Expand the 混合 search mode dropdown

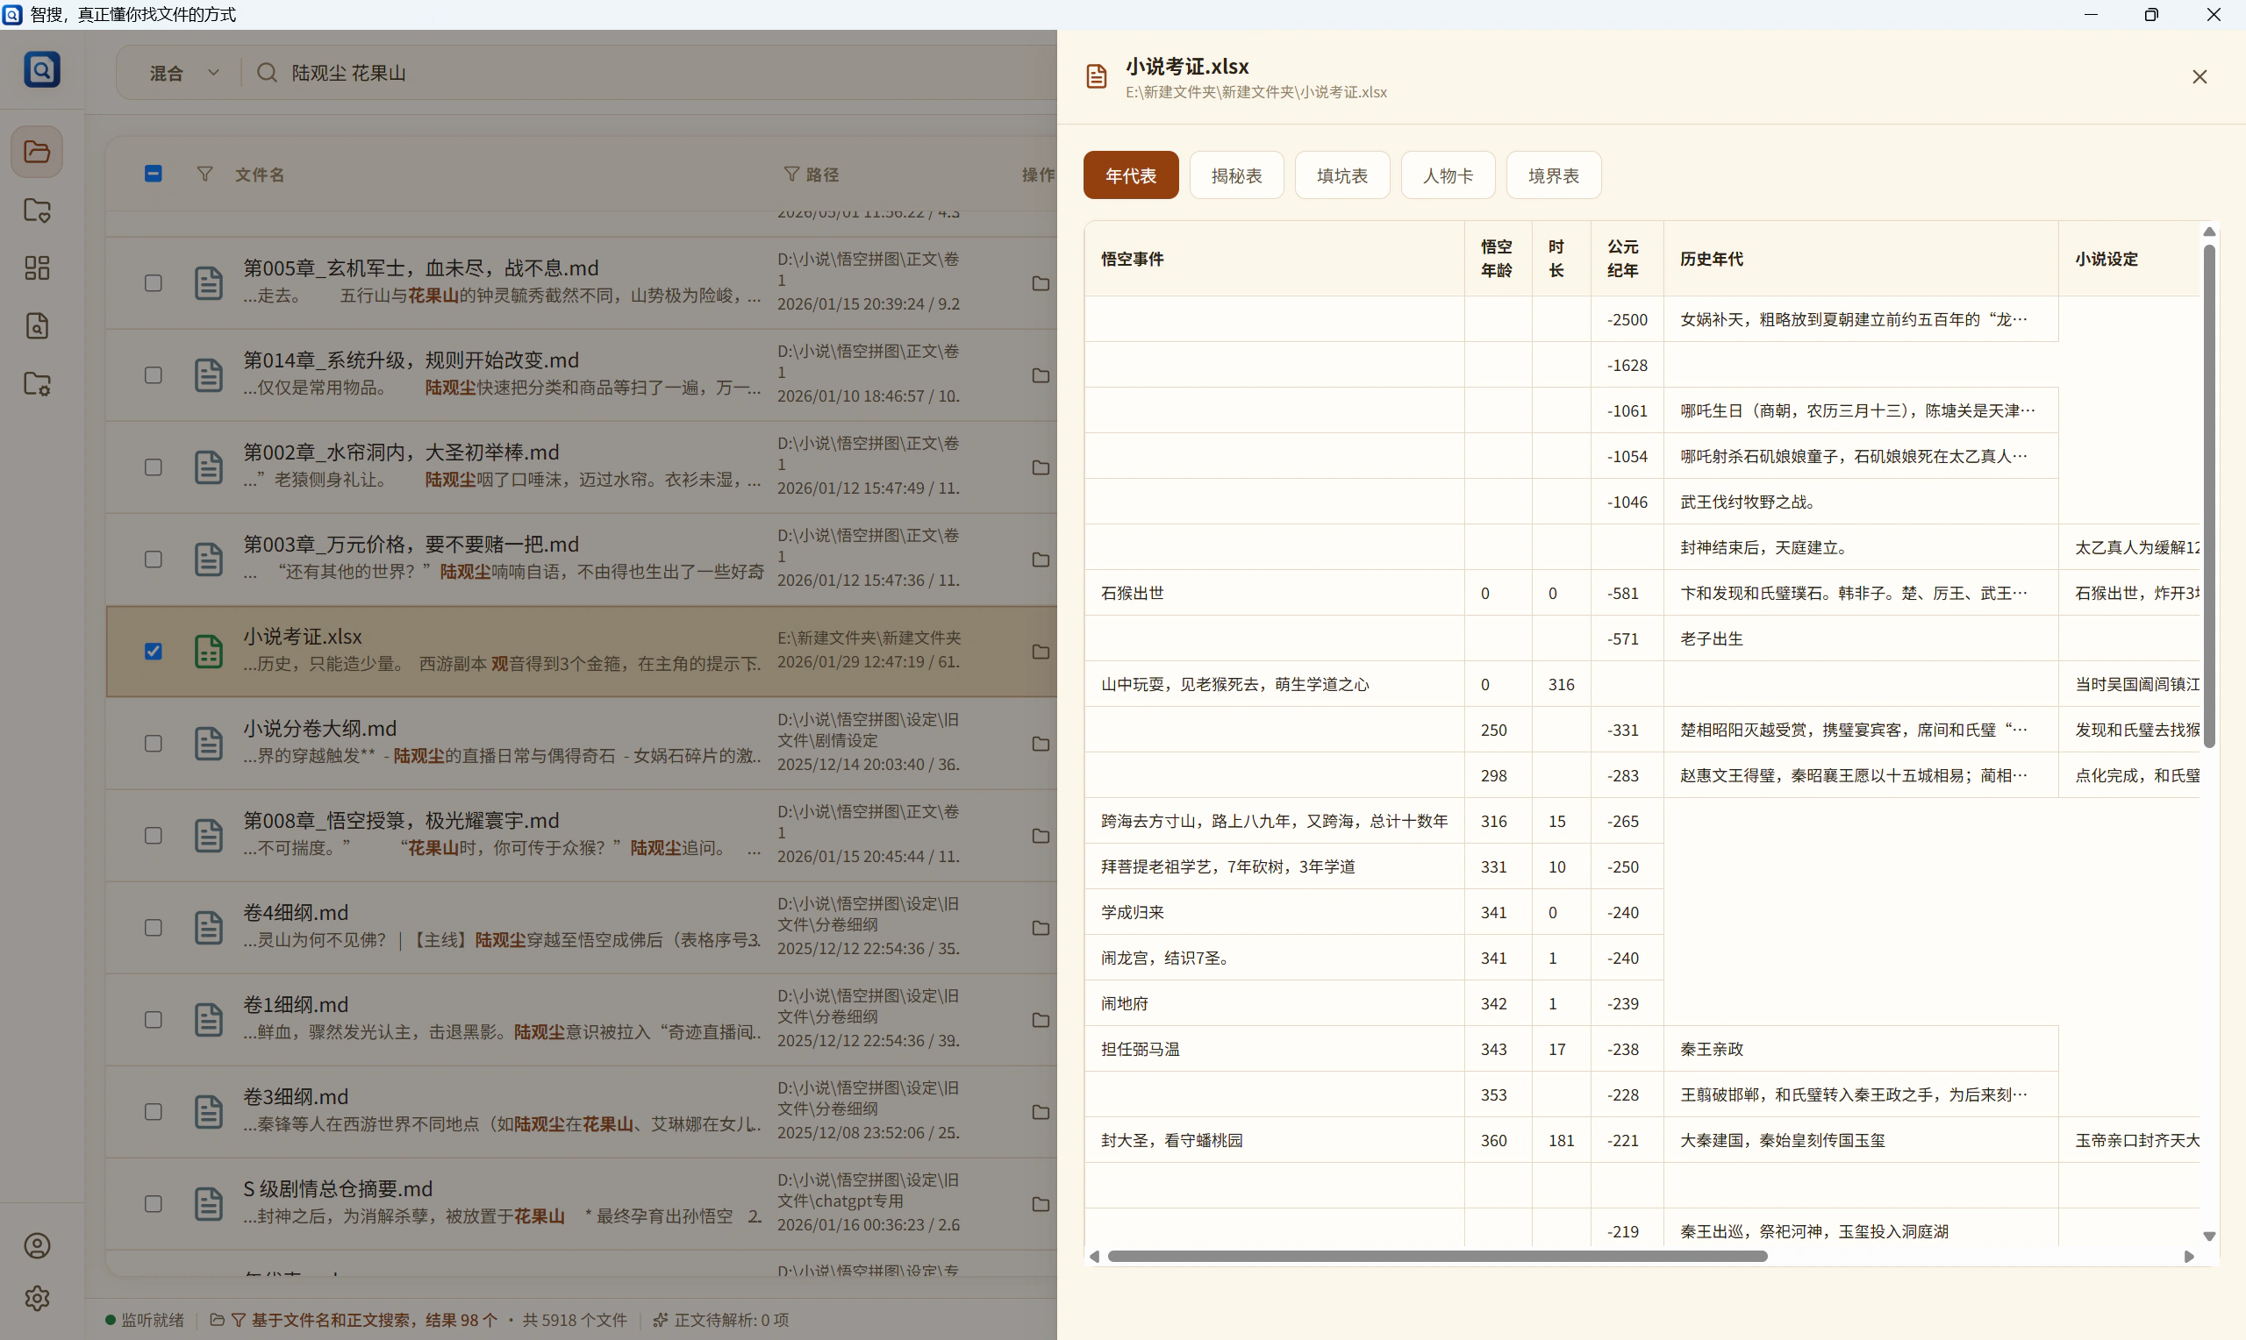tap(184, 73)
